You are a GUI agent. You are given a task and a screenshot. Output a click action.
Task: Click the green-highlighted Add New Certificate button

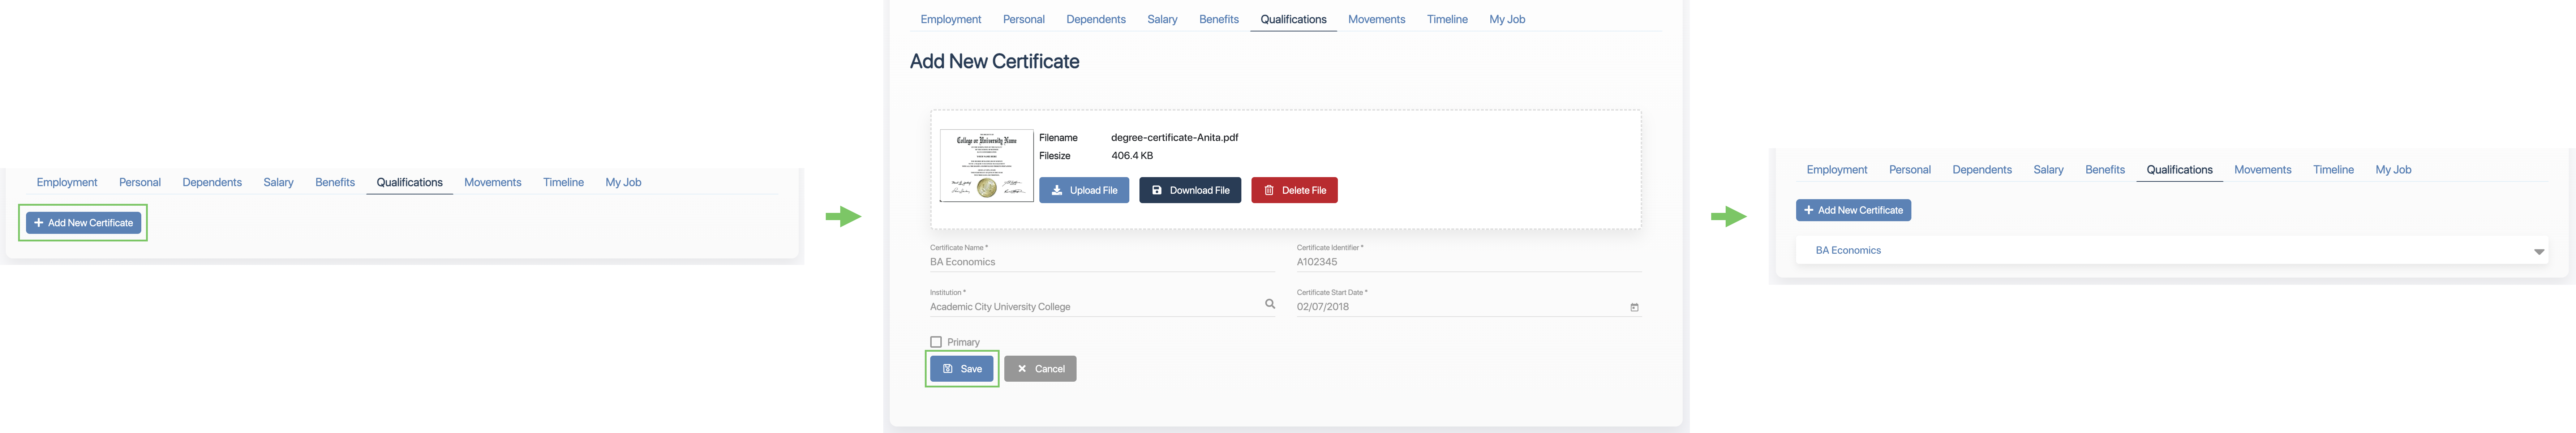[83, 223]
